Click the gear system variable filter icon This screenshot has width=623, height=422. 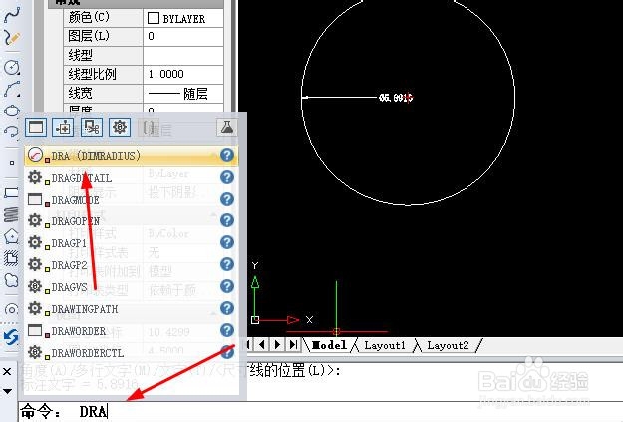[120, 128]
